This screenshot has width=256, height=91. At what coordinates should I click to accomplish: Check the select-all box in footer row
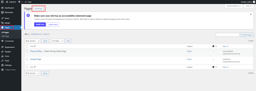(x=27, y=67)
